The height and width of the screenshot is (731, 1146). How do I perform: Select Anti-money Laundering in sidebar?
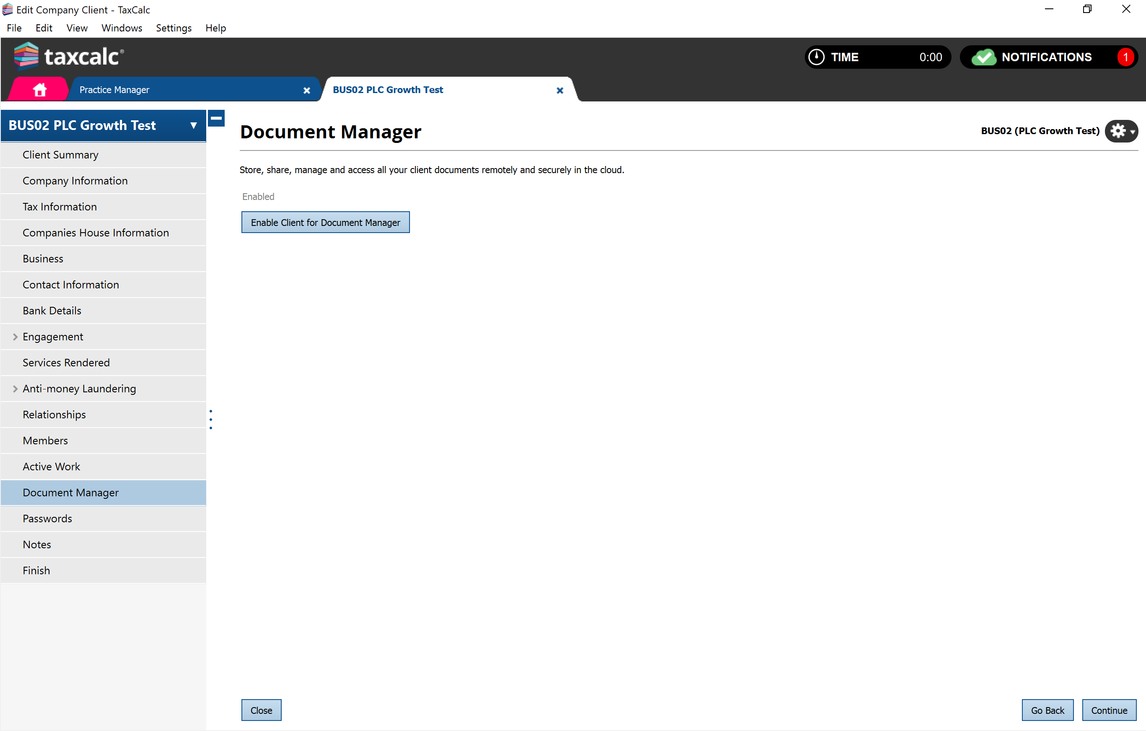(x=103, y=389)
